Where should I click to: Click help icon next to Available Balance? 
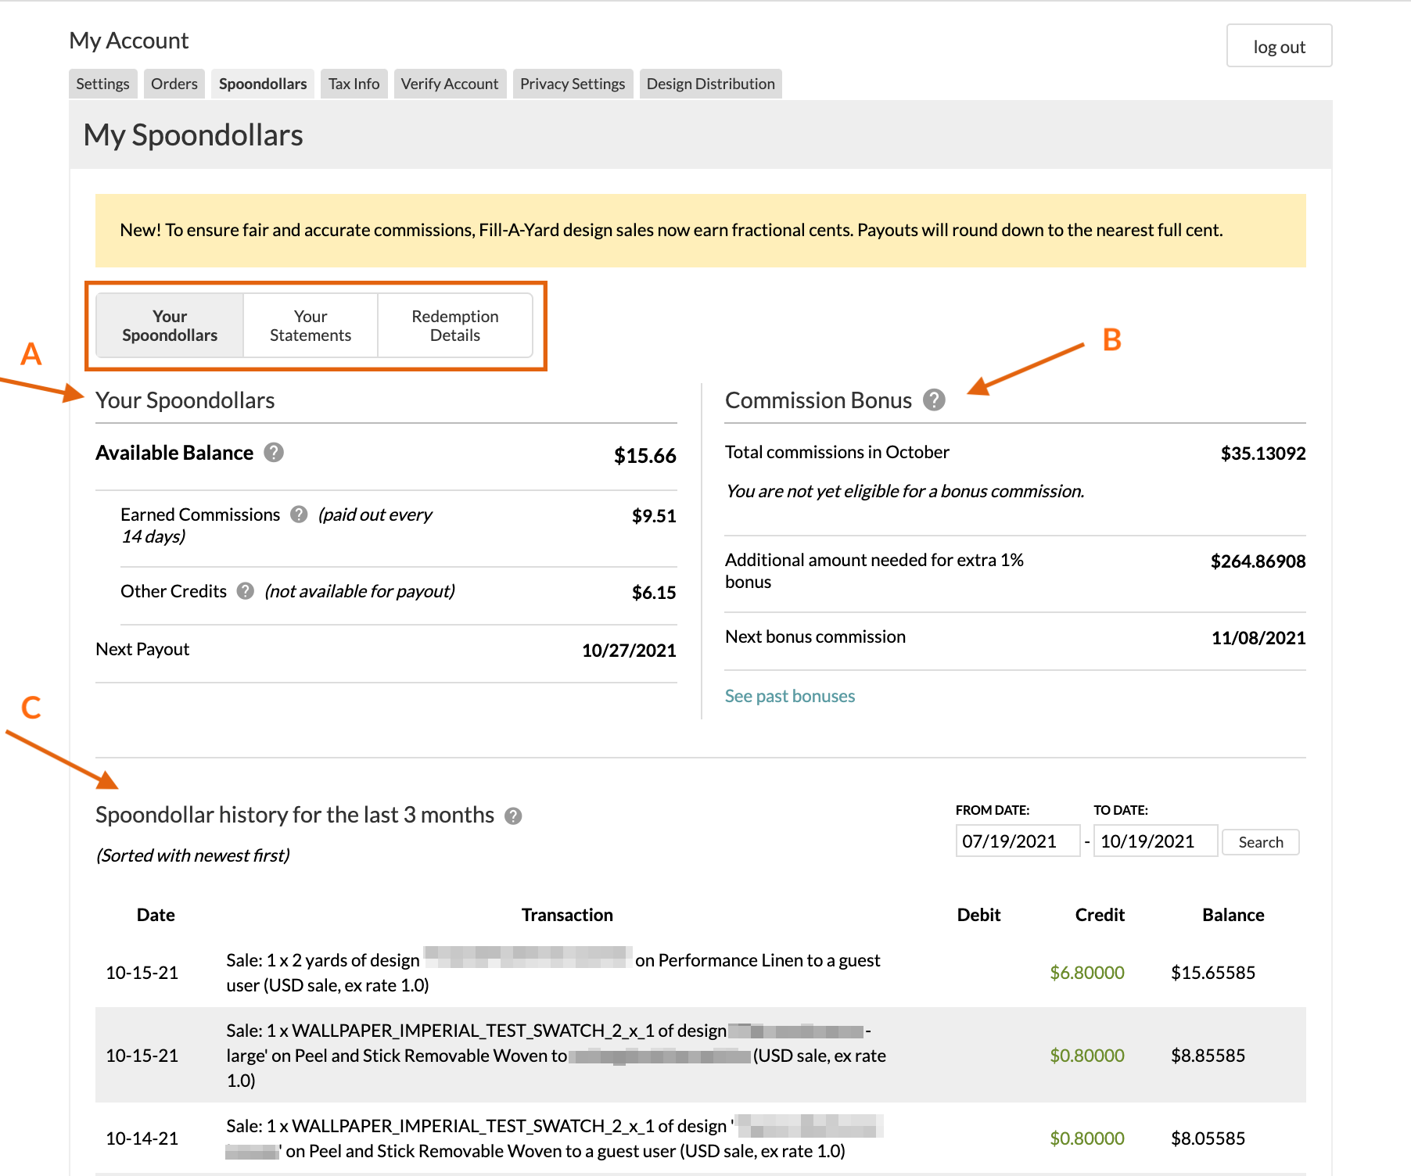[x=274, y=453]
